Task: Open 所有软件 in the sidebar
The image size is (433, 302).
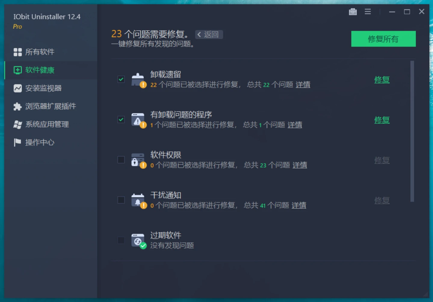Action: click(40, 52)
